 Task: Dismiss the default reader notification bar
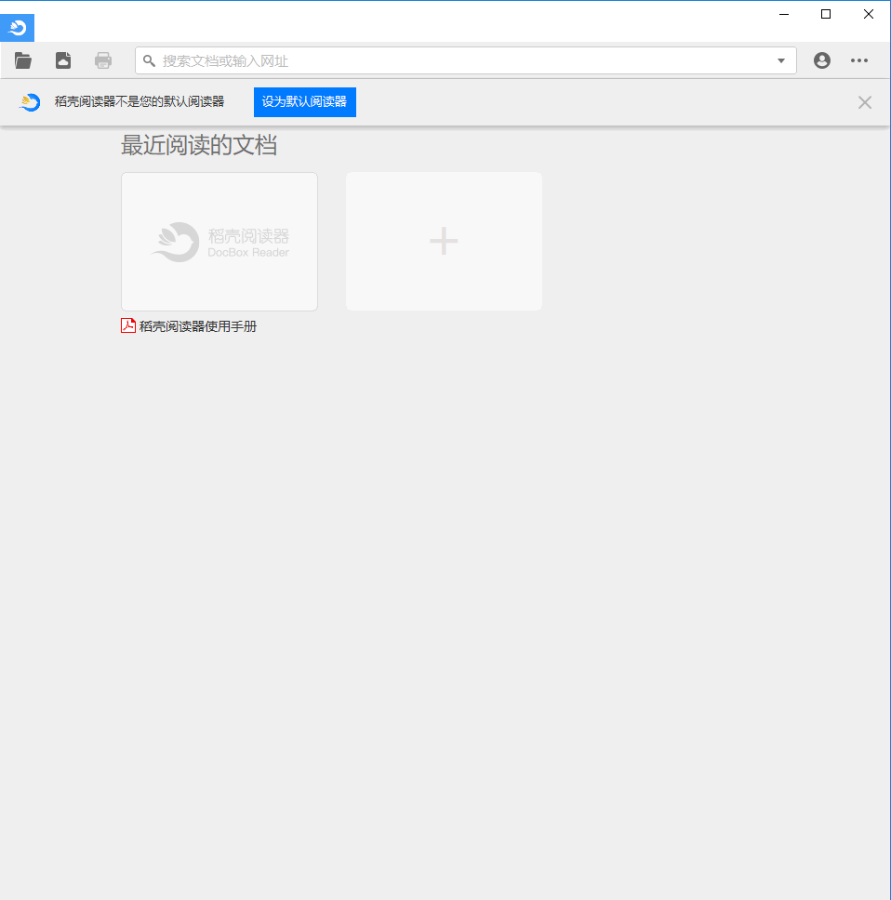[x=864, y=101]
